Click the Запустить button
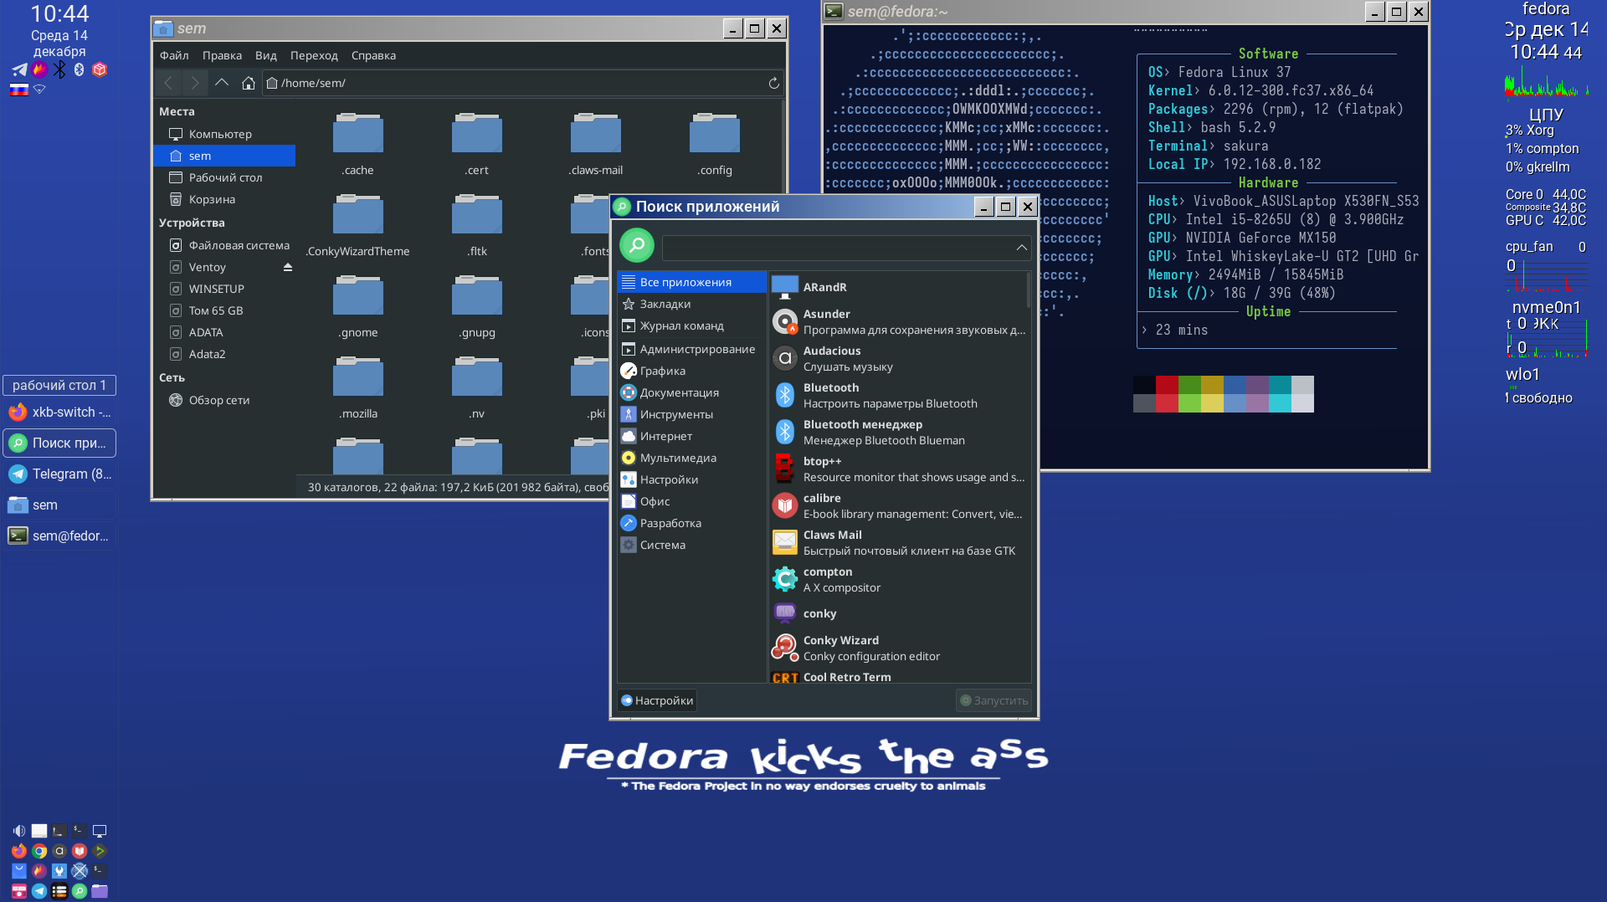Viewport: 1607px width, 902px height. pos(993,700)
